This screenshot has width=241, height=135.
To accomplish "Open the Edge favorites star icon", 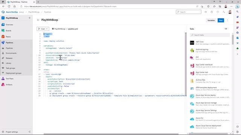I will pyautogui.click(x=214, y=6).
